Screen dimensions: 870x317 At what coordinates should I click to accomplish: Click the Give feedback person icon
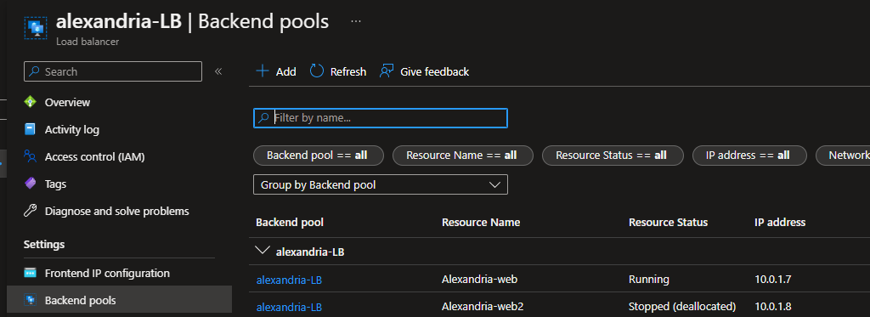(387, 71)
